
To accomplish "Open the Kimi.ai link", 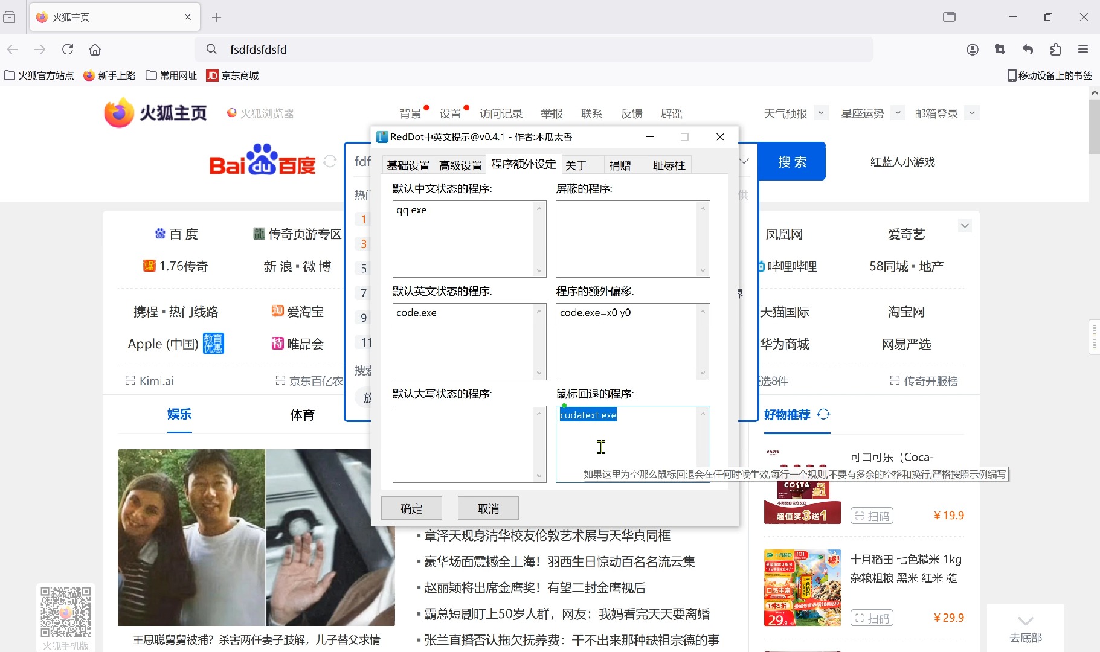I will point(149,380).
